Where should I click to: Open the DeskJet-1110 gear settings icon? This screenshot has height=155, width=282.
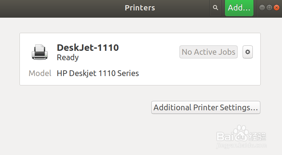point(248,52)
